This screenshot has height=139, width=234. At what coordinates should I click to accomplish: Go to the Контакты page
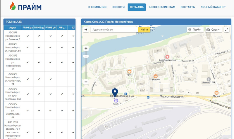(188, 7)
